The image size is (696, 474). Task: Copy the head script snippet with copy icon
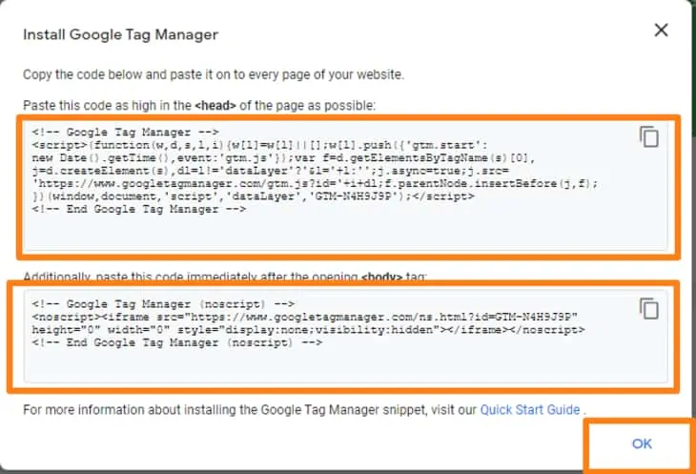click(649, 137)
